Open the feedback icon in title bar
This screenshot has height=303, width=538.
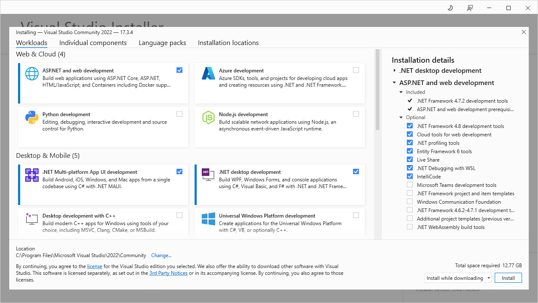click(x=470, y=8)
